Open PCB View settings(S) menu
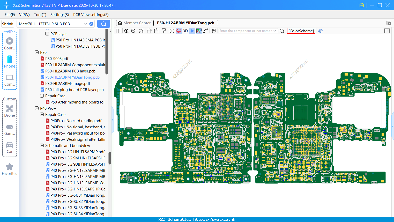394x222 pixels. point(91,15)
